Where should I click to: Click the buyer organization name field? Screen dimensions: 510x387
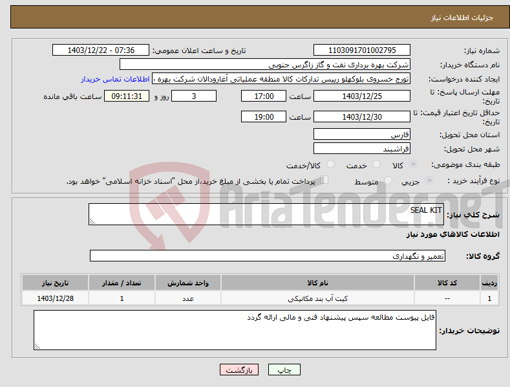coord(265,64)
